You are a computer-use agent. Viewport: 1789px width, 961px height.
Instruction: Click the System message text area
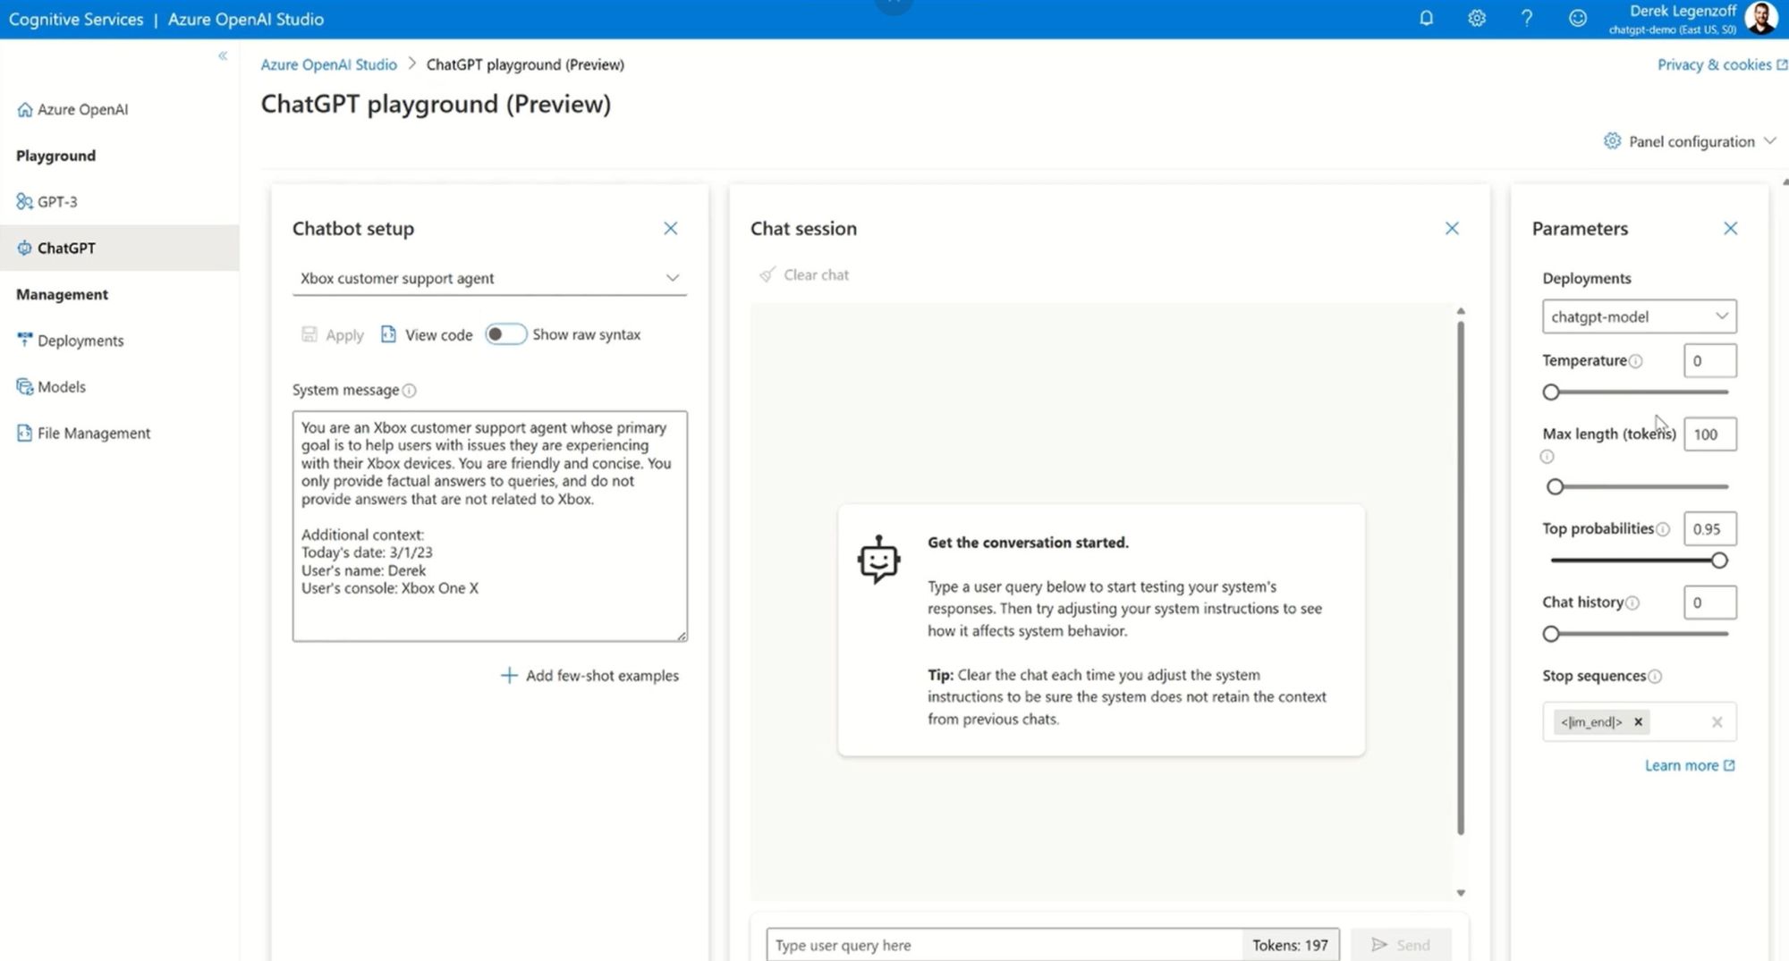pyautogui.click(x=489, y=526)
